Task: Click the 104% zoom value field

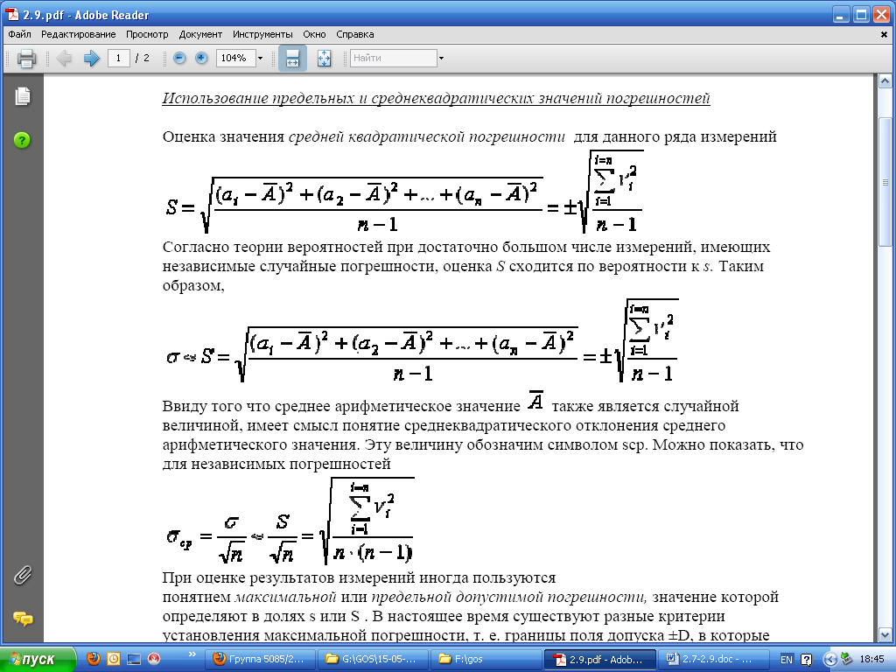Action: (x=235, y=59)
